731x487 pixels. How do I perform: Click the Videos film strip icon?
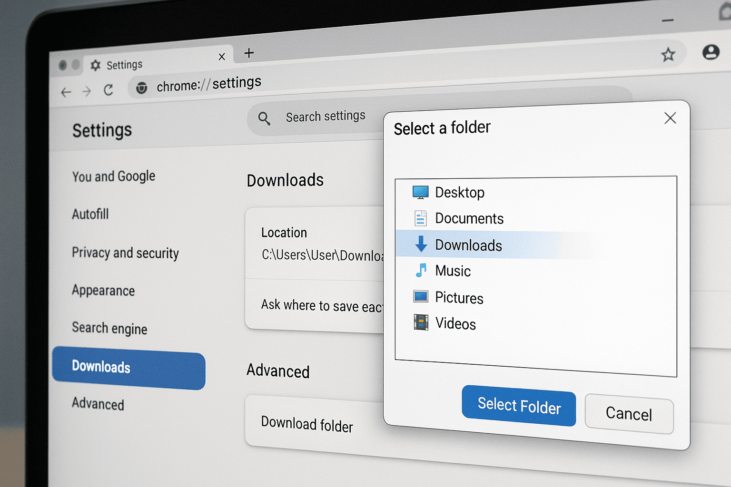421,322
